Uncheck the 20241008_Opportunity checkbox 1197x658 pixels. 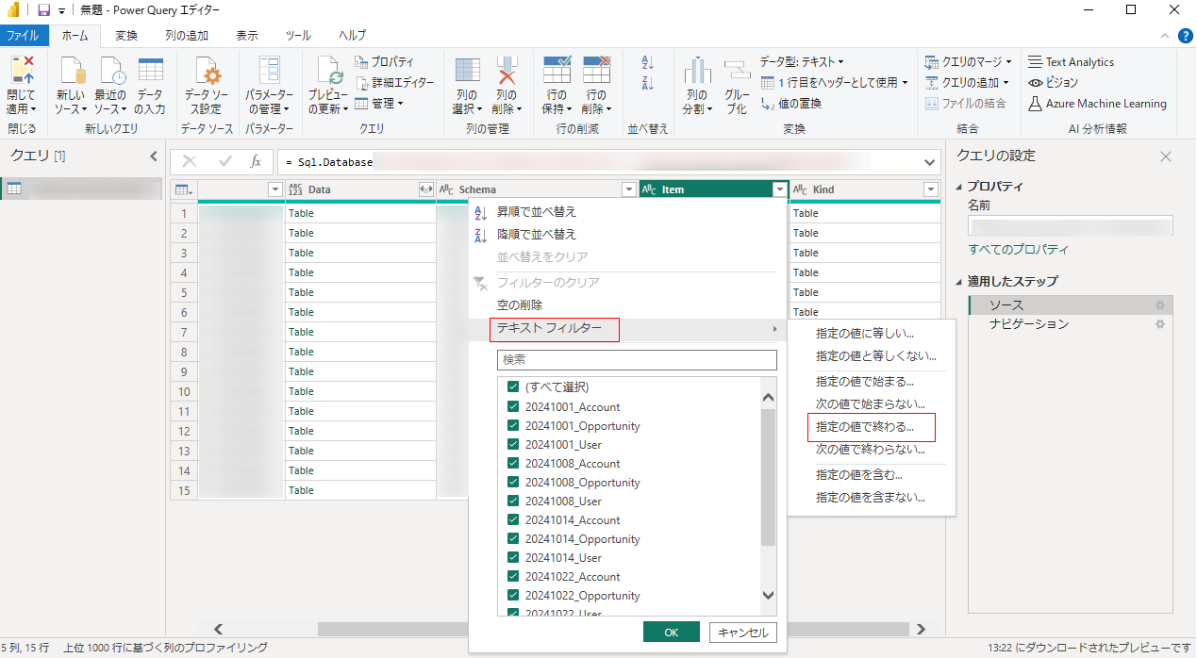click(513, 483)
